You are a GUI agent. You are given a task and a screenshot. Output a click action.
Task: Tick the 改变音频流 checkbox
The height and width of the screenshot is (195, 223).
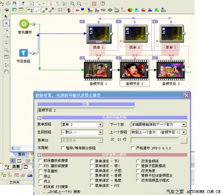[x=138, y=161]
